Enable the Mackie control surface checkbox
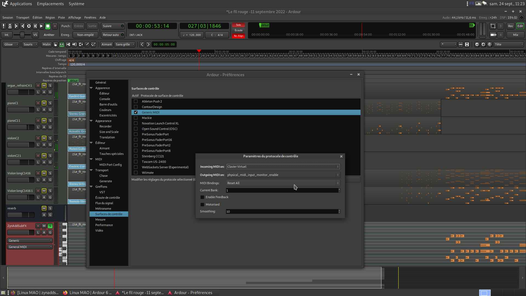The height and width of the screenshot is (296, 526). pos(136,118)
